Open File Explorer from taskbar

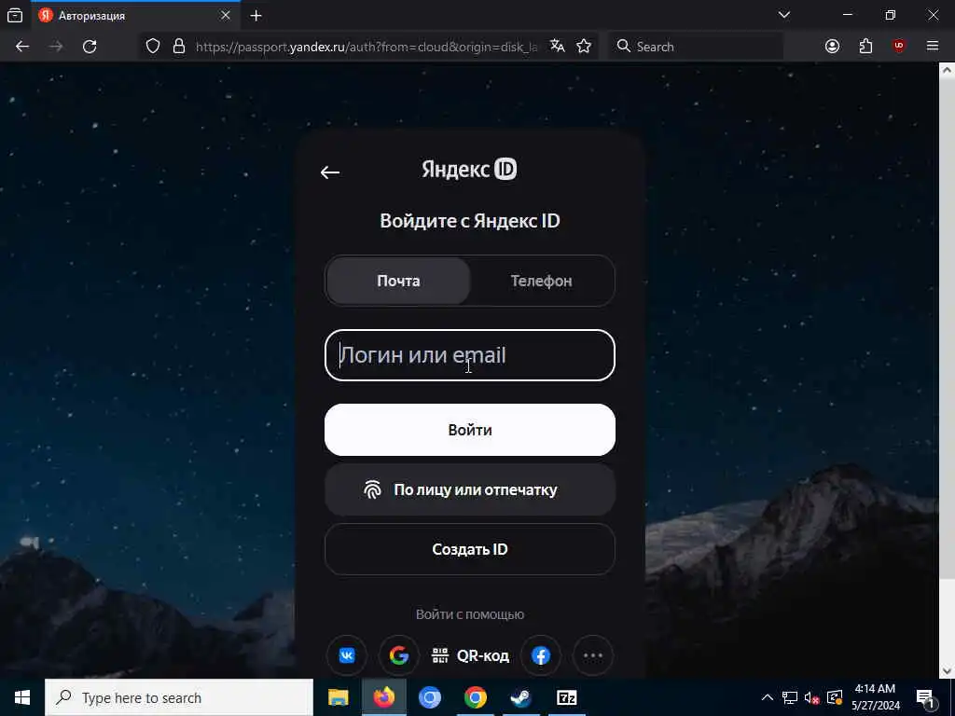coord(338,697)
